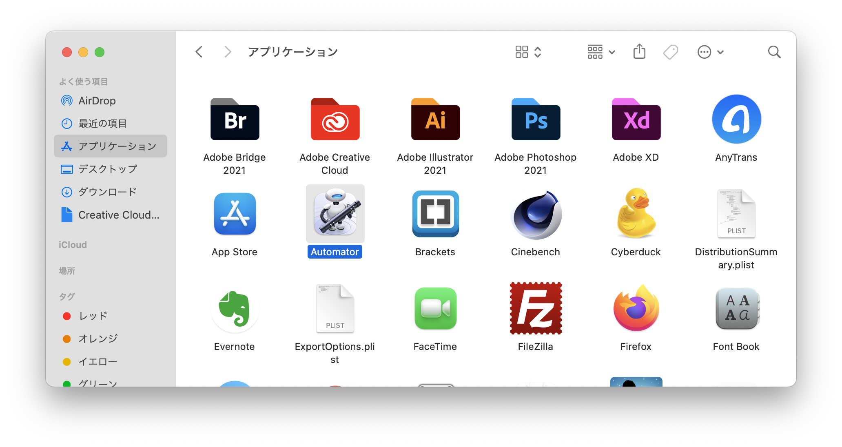Open Adobe Bridge 2021 folder icon
This screenshot has height=447, width=842.
(235, 119)
